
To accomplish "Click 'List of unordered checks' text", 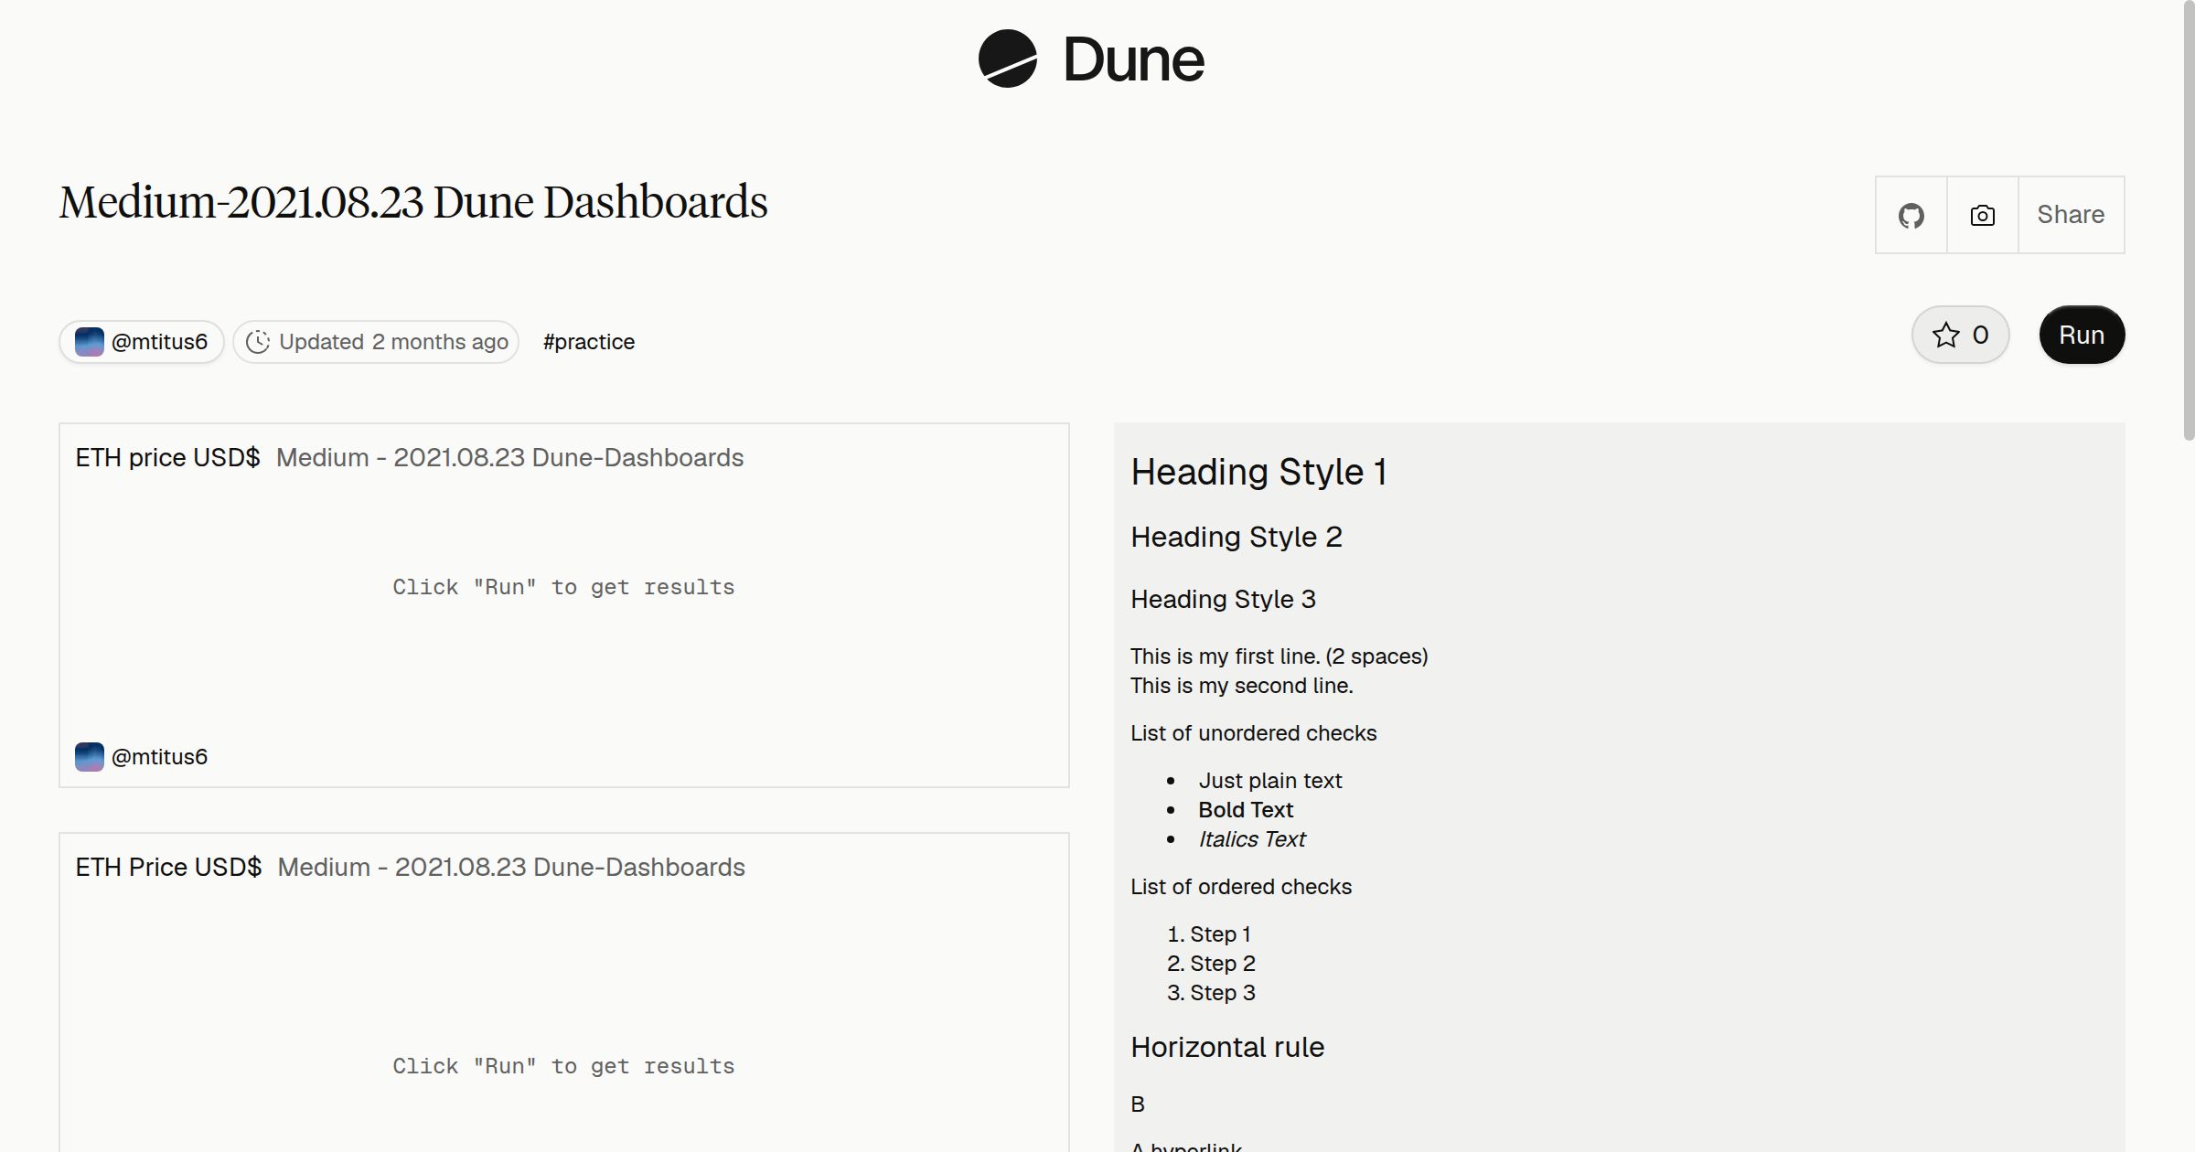I will click(x=1254, y=733).
